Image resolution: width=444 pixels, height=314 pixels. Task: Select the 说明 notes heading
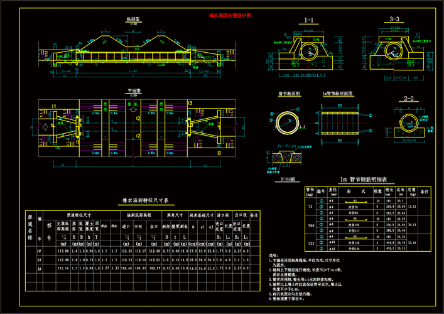273,256
